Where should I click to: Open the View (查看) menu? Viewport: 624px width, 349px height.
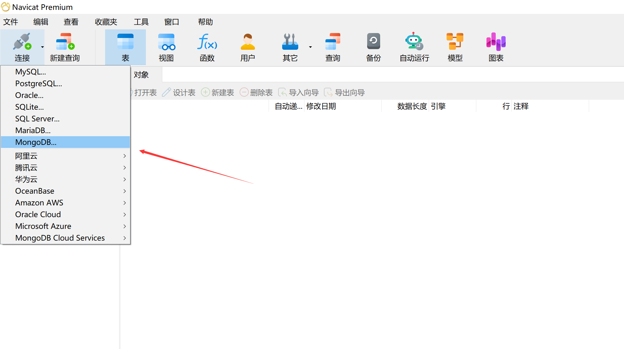point(71,22)
